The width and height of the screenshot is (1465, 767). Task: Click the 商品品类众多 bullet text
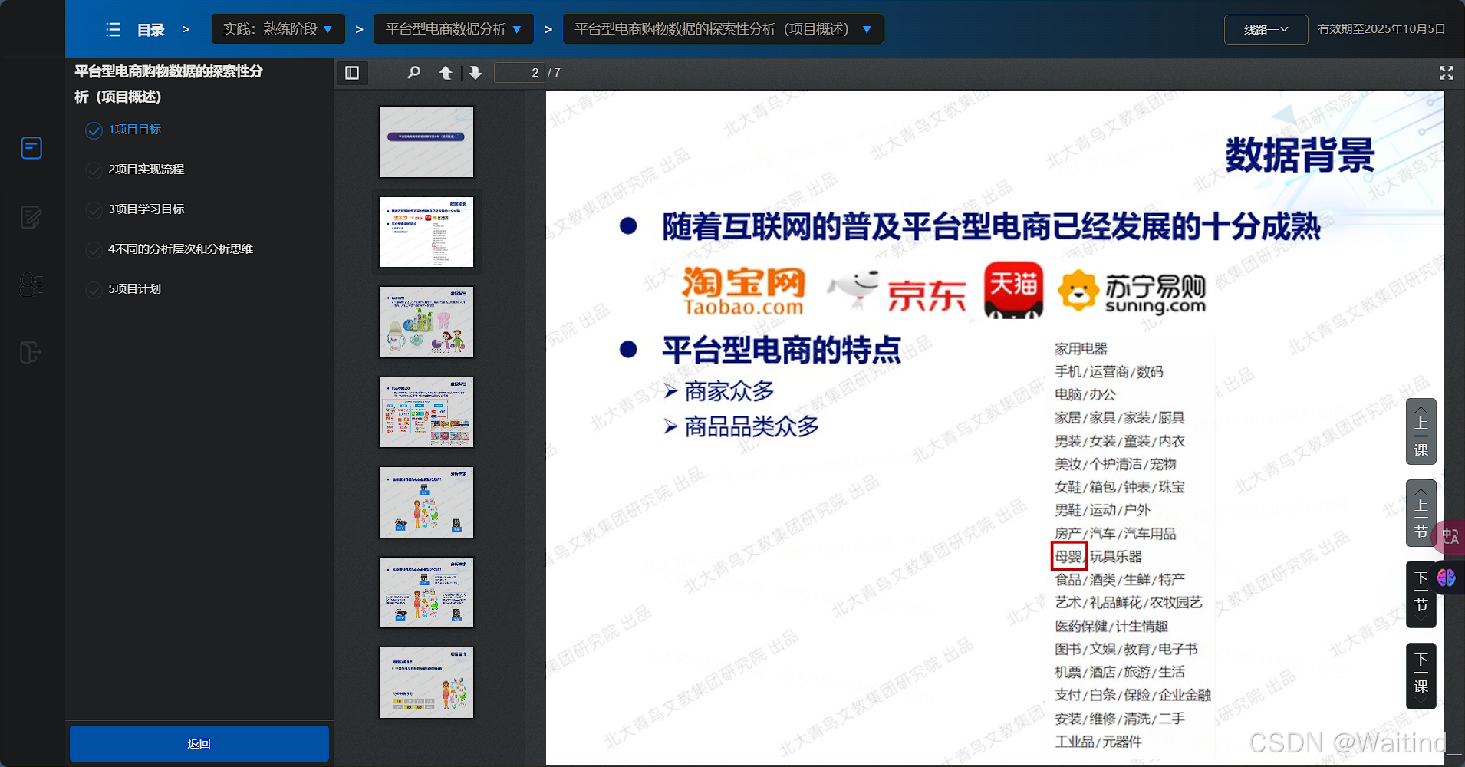(x=752, y=426)
